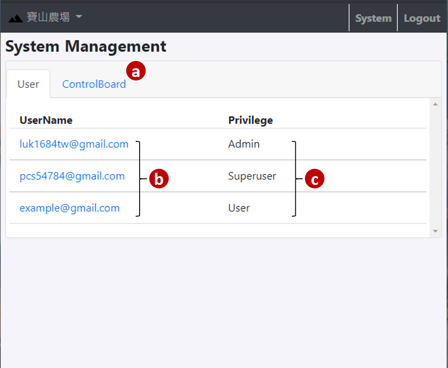Expand the 寶山農場 farm dropdown arrow
The height and width of the screenshot is (368, 448).
(x=79, y=17)
